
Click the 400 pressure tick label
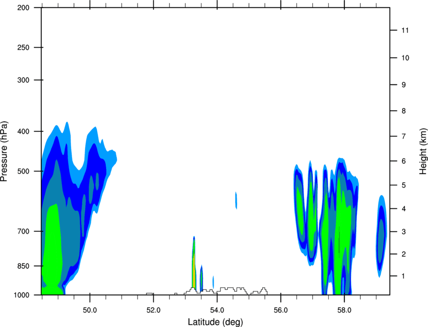(x=23, y=131)
